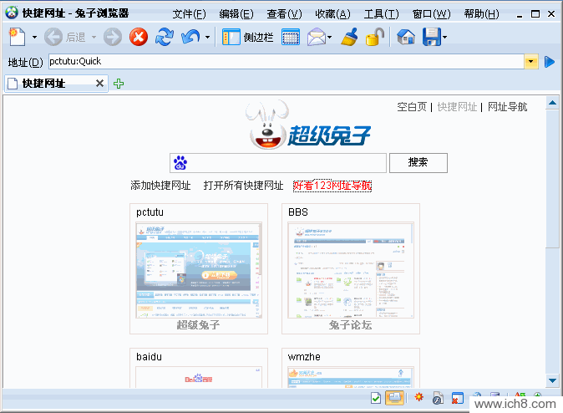Open the 查看(V) menu
563x413 pixels.
(284, 14)
